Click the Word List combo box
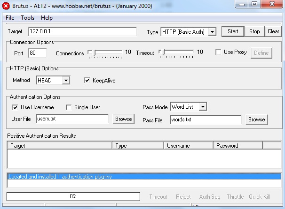The image size is (285, 209). point(189,107)
